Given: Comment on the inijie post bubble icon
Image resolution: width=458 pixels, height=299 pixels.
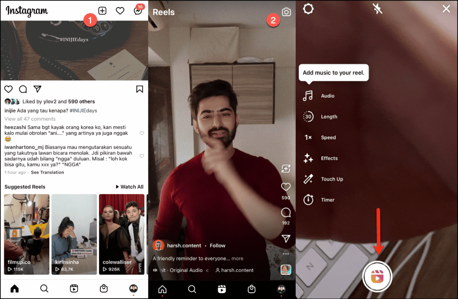Looking at the screenshot, I should [23, 89].
